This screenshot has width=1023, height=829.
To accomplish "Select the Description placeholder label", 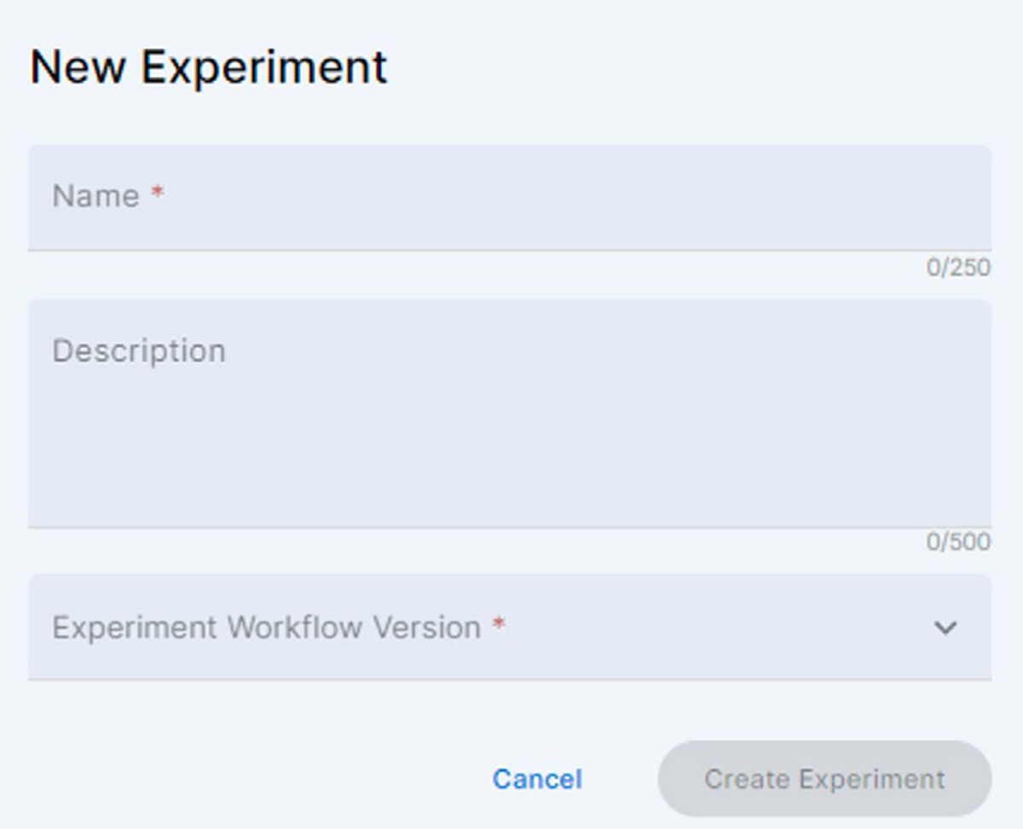I will [x=139, y=351].
